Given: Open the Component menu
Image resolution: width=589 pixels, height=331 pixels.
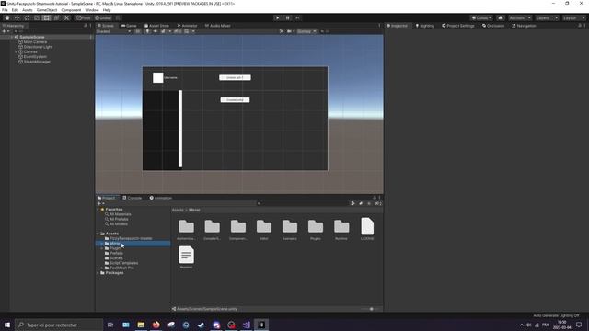Looking at the screenshot, I should [x=71, y=10].
